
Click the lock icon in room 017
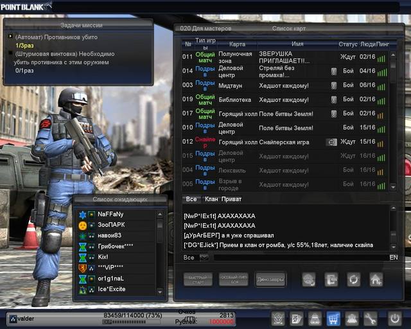pos(333,114)
